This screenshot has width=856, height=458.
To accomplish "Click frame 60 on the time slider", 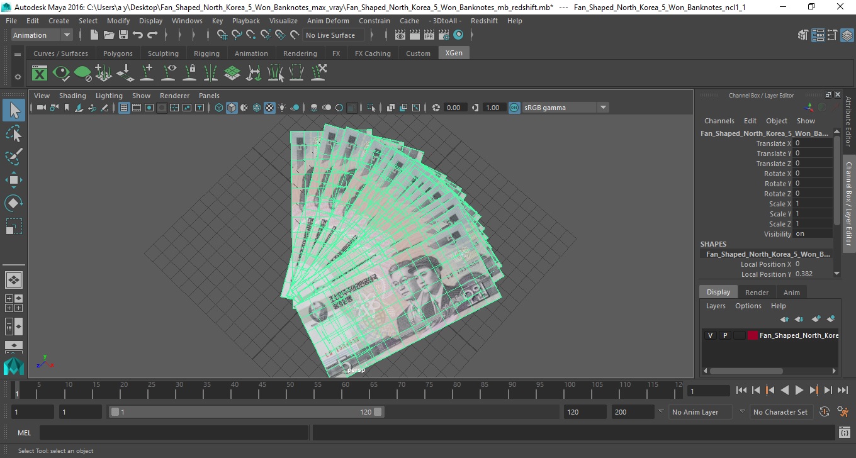I will point(346,390).
